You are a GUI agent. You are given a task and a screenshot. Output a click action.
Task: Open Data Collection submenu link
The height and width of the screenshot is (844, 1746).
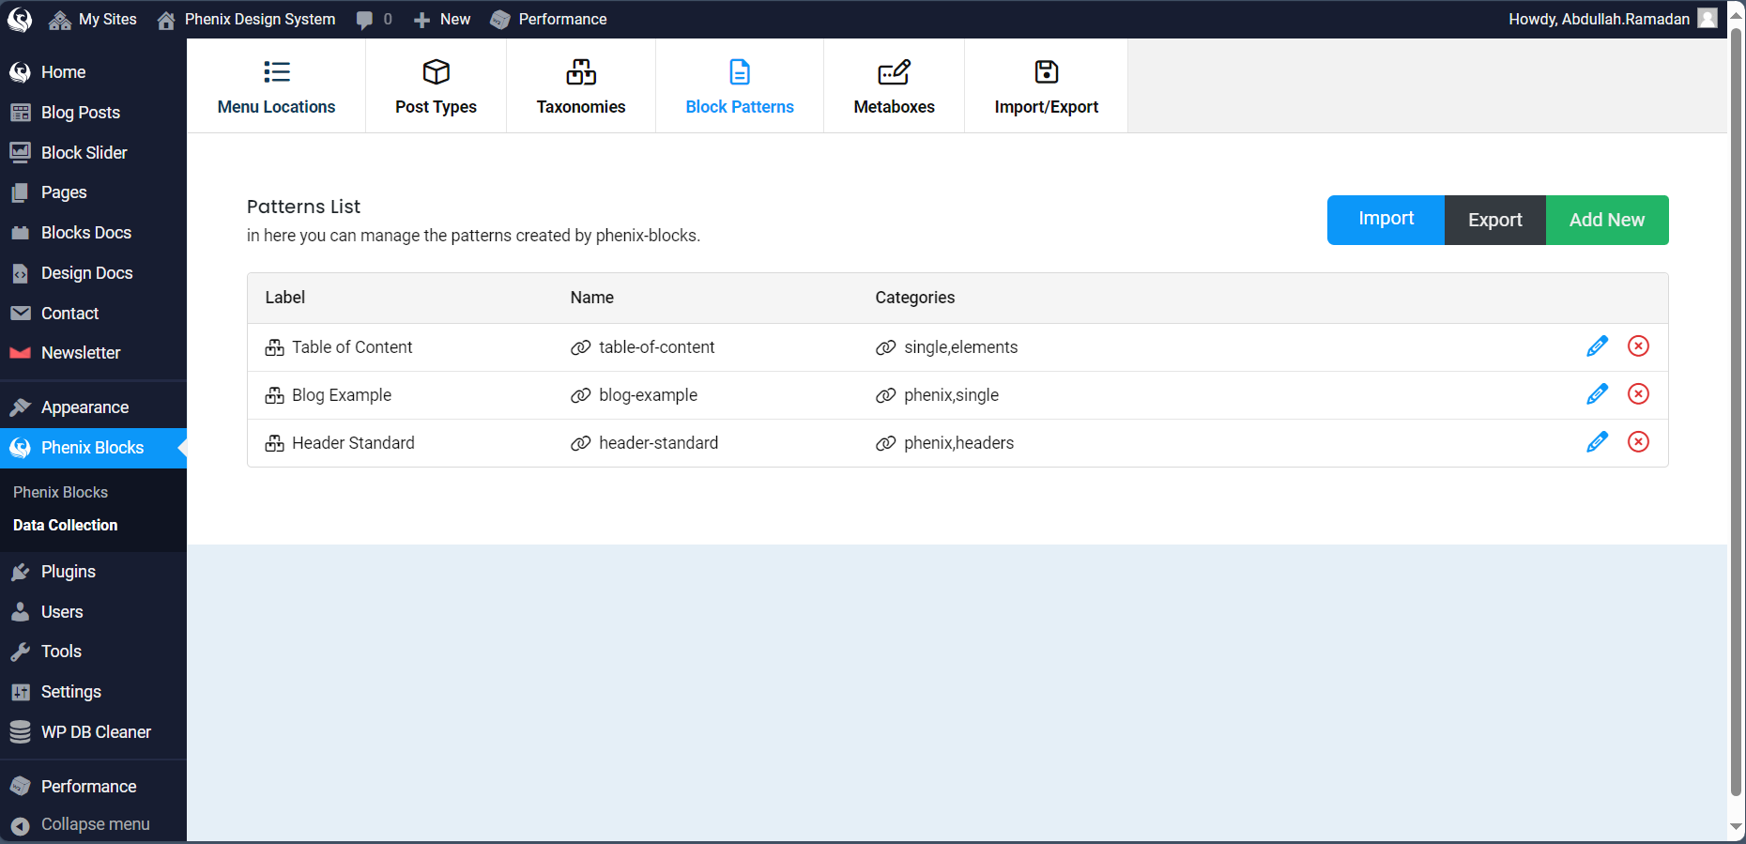tap(65, 525)
